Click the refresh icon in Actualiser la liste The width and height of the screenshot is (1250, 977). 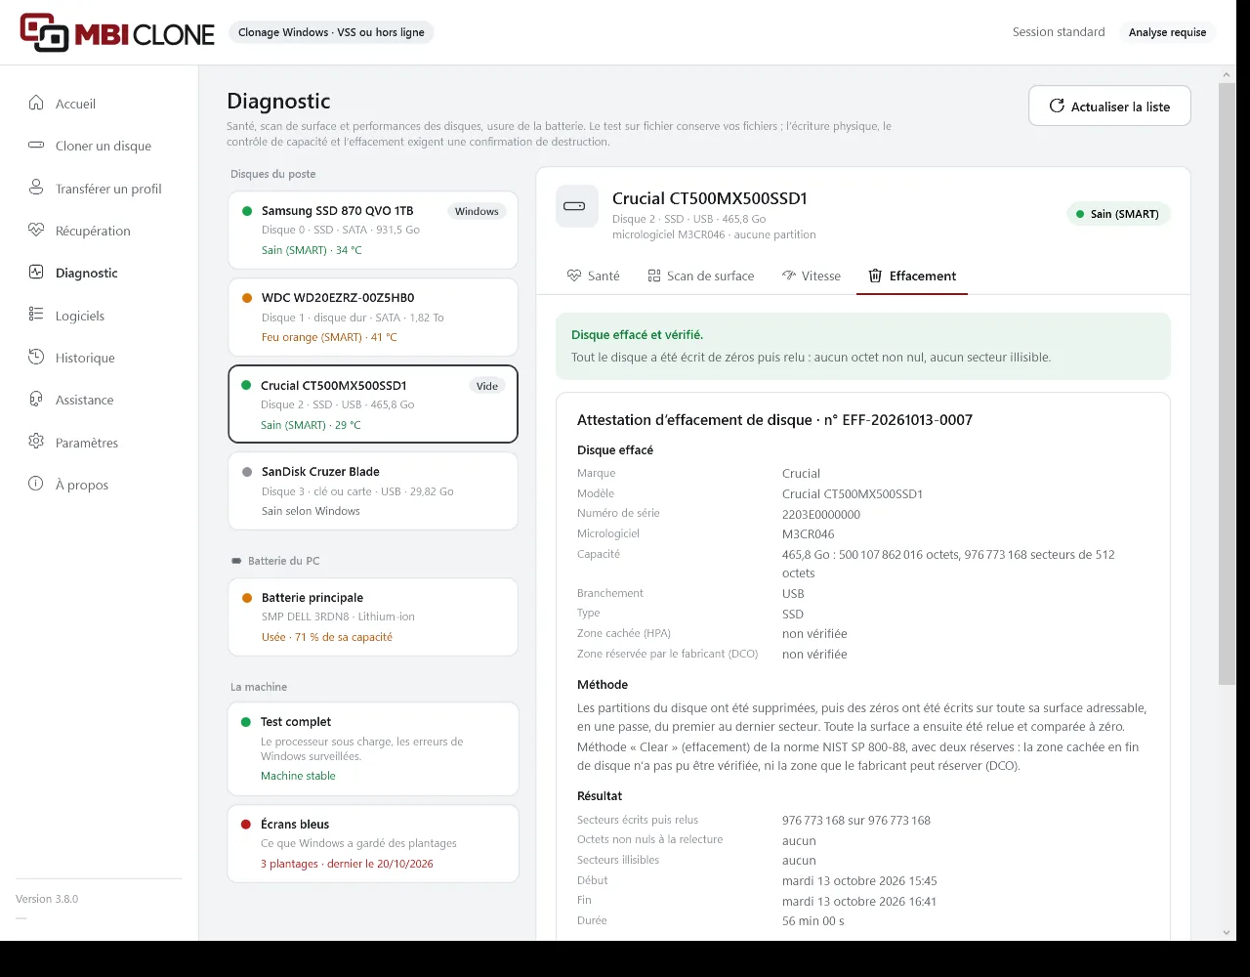(x=1057, y=106)
